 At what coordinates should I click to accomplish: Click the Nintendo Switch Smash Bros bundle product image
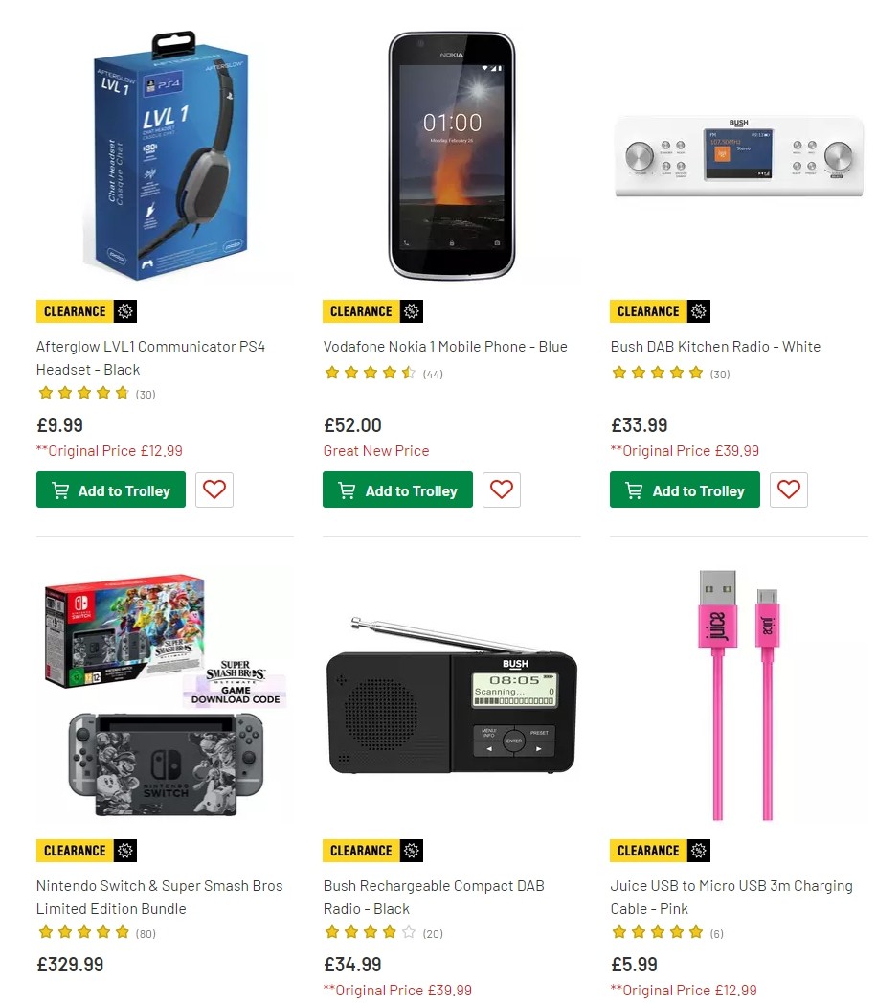tap(165, 695)
